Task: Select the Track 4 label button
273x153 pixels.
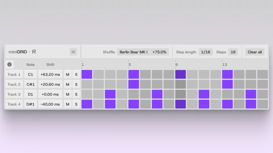Action: click(14, 104)
